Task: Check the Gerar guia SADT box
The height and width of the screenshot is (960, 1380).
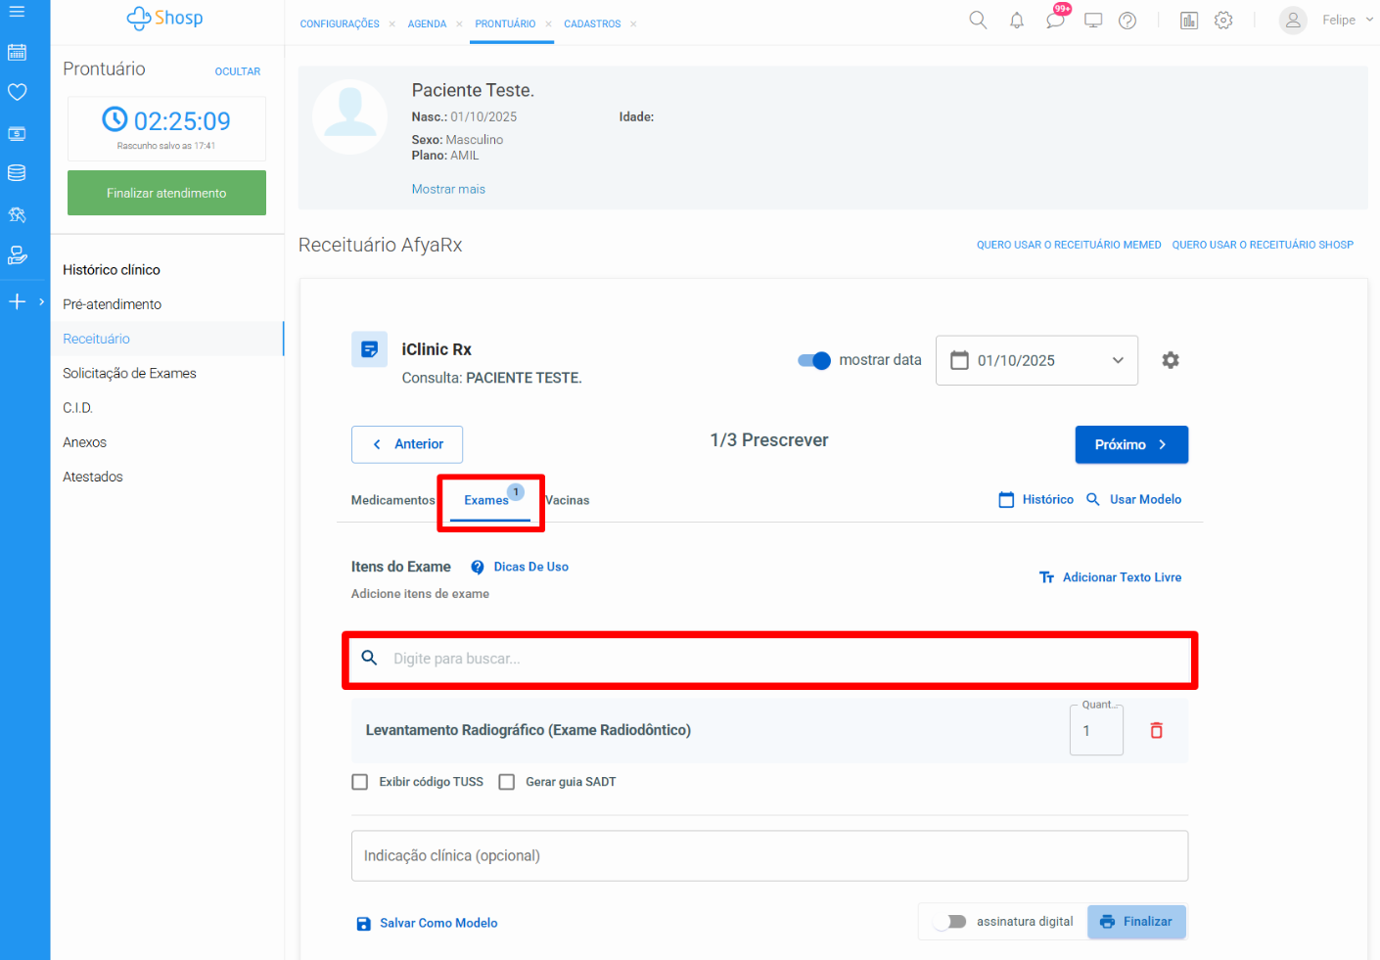Action: click(507, 782)
